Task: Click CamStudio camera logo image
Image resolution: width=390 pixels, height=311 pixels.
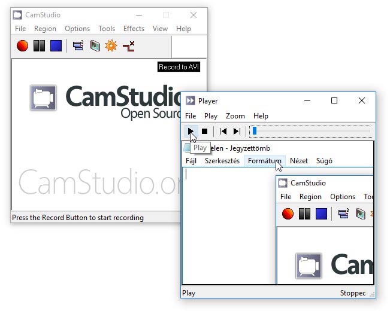Action: click(43, 97)
